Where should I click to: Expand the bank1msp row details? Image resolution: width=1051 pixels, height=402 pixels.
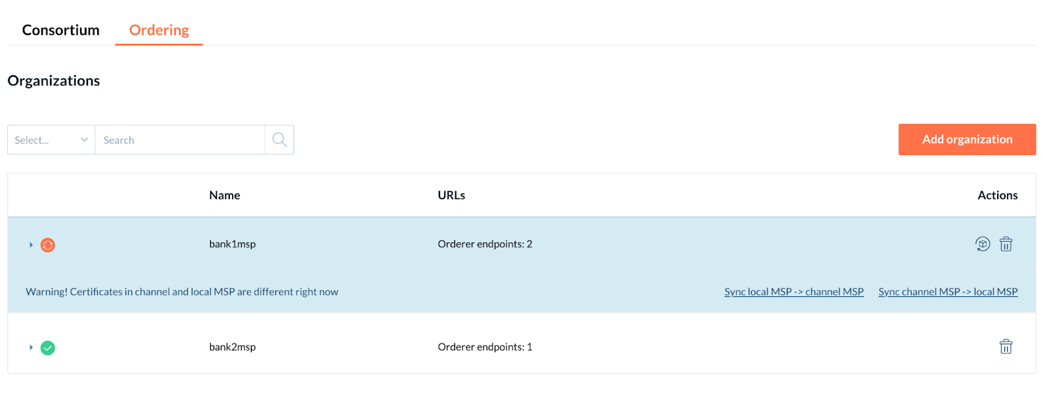pyautogui.click(x=30, y=244)
